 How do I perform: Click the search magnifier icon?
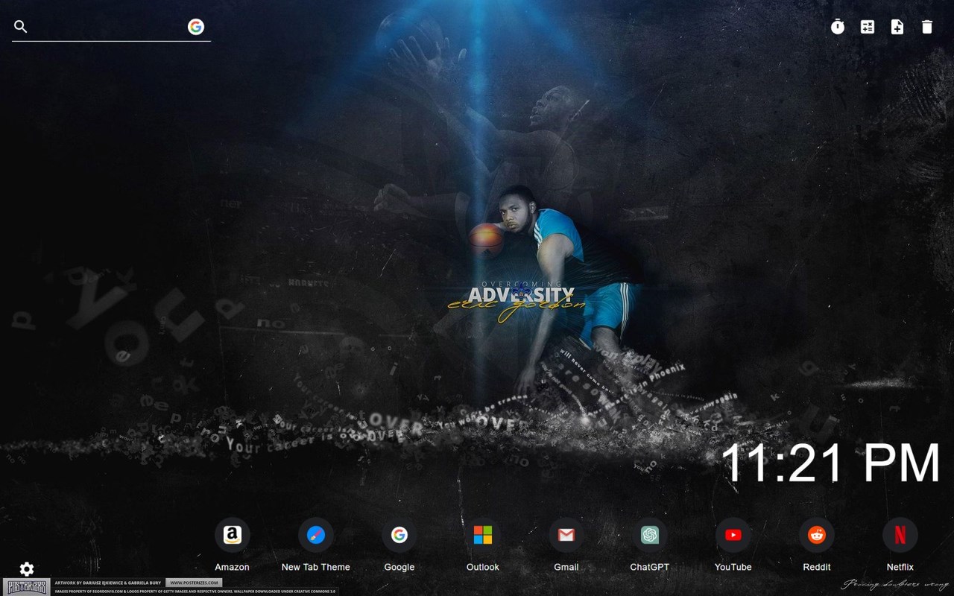click(x=21, y=27)
